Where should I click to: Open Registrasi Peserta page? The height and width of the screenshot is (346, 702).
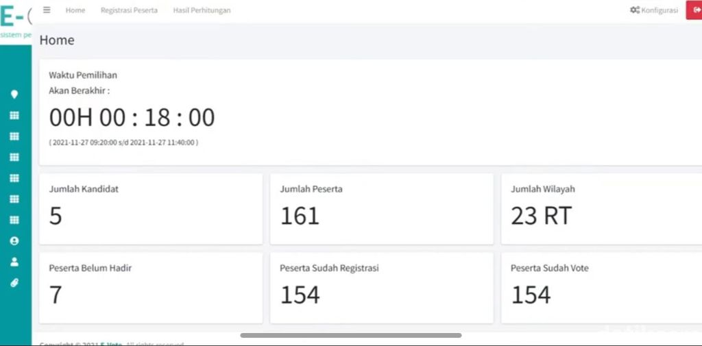point(129,10)
